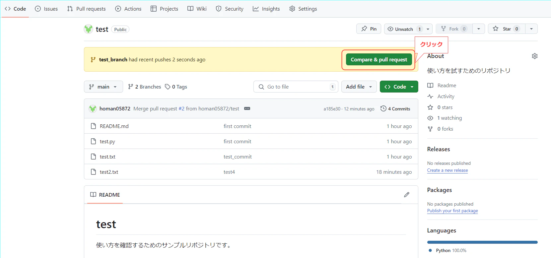View 0 stars link
The height and width of the screenshot is (258, 551).
coord(440,107)
